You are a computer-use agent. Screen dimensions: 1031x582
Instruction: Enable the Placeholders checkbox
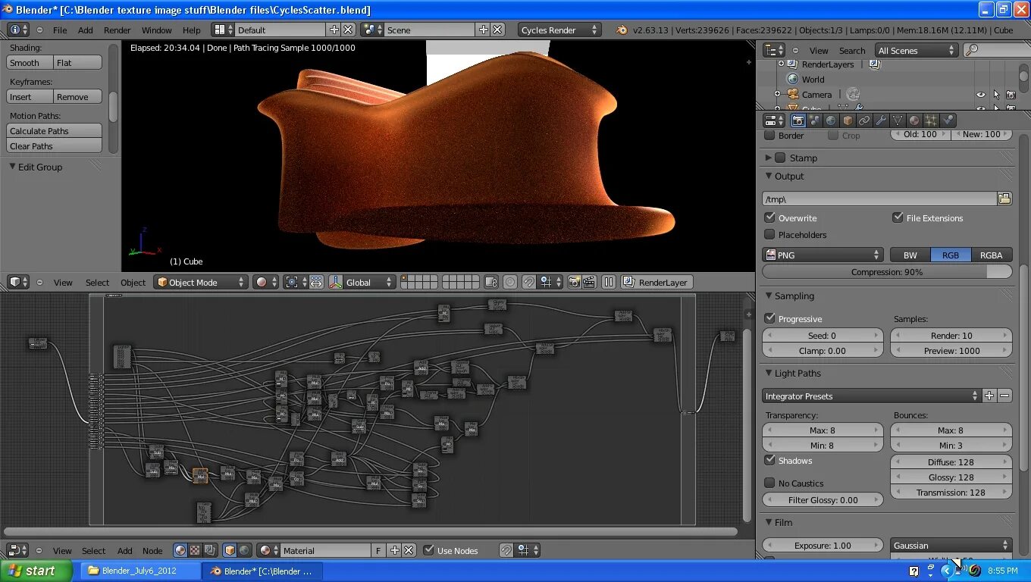pyautogui.click(x=769, y=235)
